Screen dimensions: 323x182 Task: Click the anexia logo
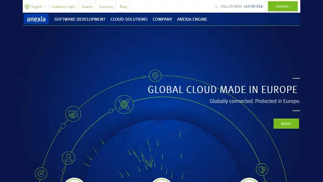36,19
